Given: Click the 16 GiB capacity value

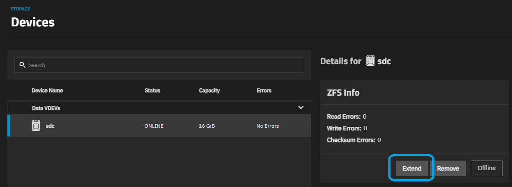Looking at the screenshot, I should pos(207,126).
